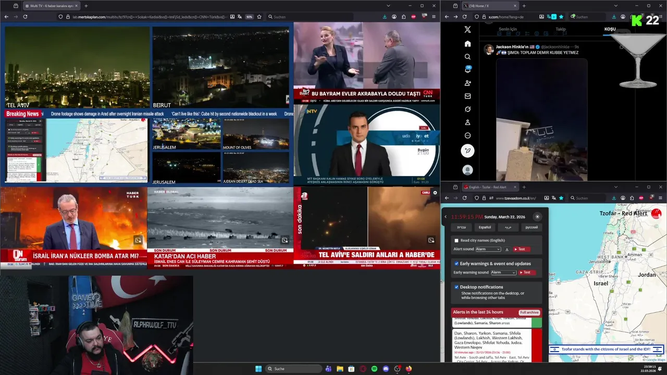Open Spotify from the taskbar
This screenshot has width=667, height=375.
pos(374,369)
